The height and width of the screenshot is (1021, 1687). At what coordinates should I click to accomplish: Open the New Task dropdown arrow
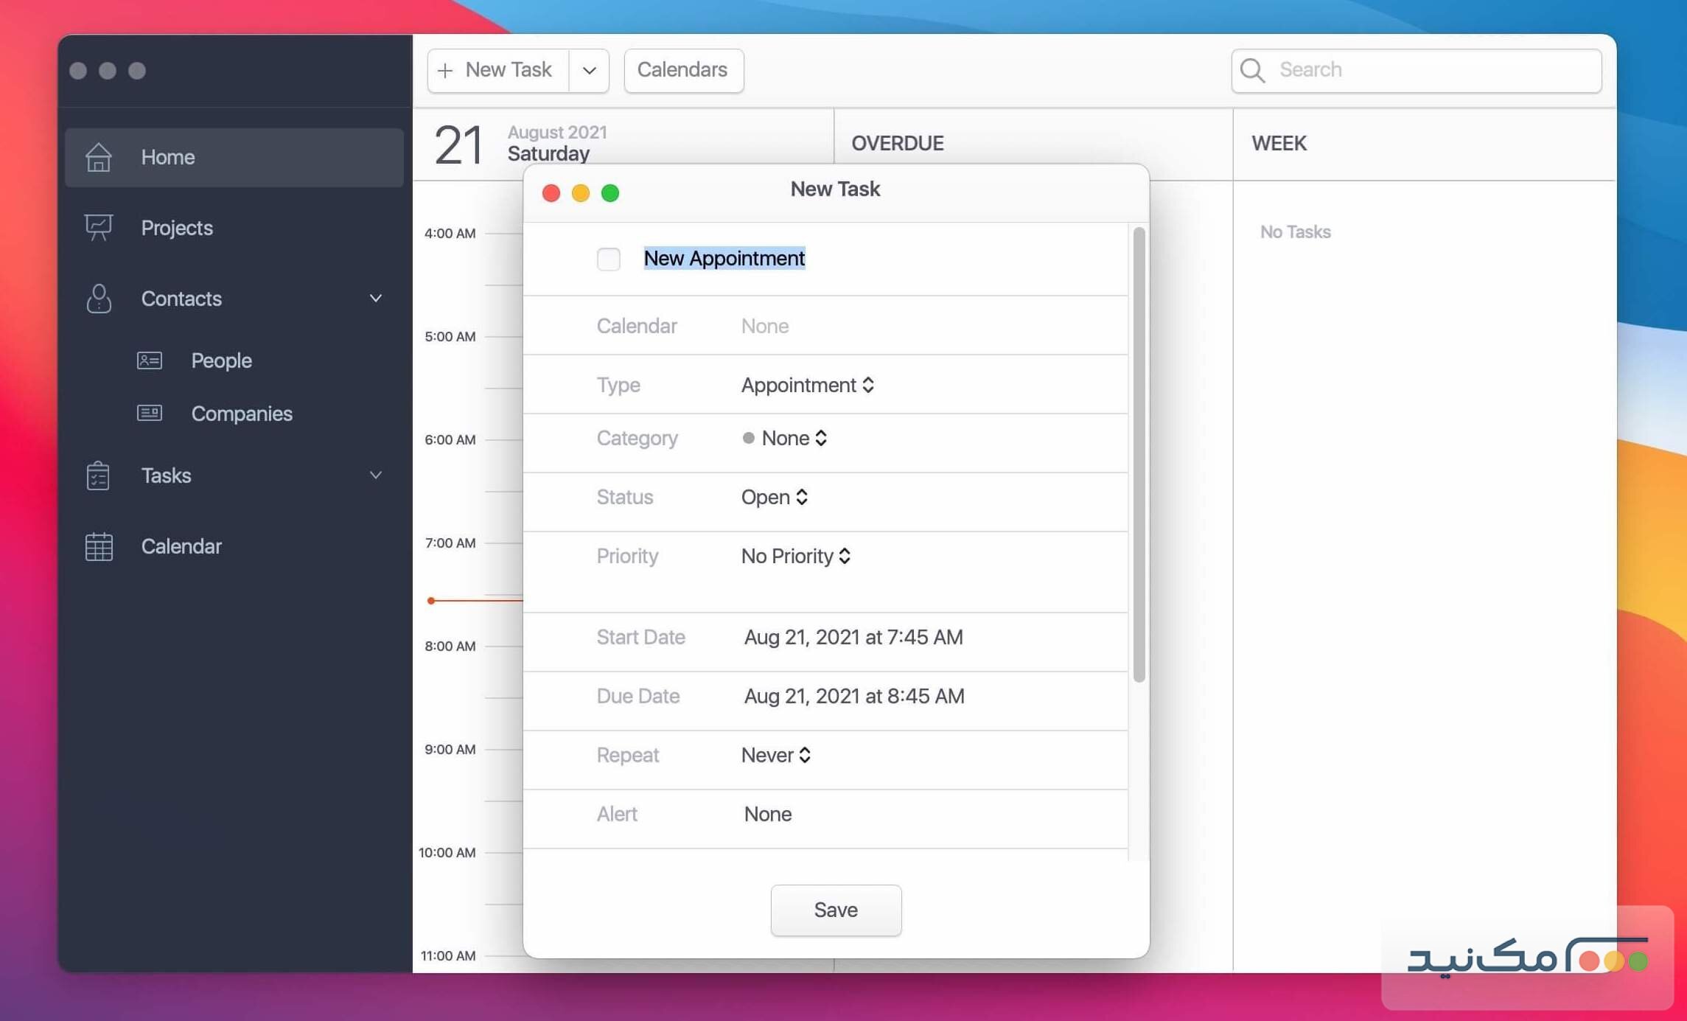click(588, 70)
